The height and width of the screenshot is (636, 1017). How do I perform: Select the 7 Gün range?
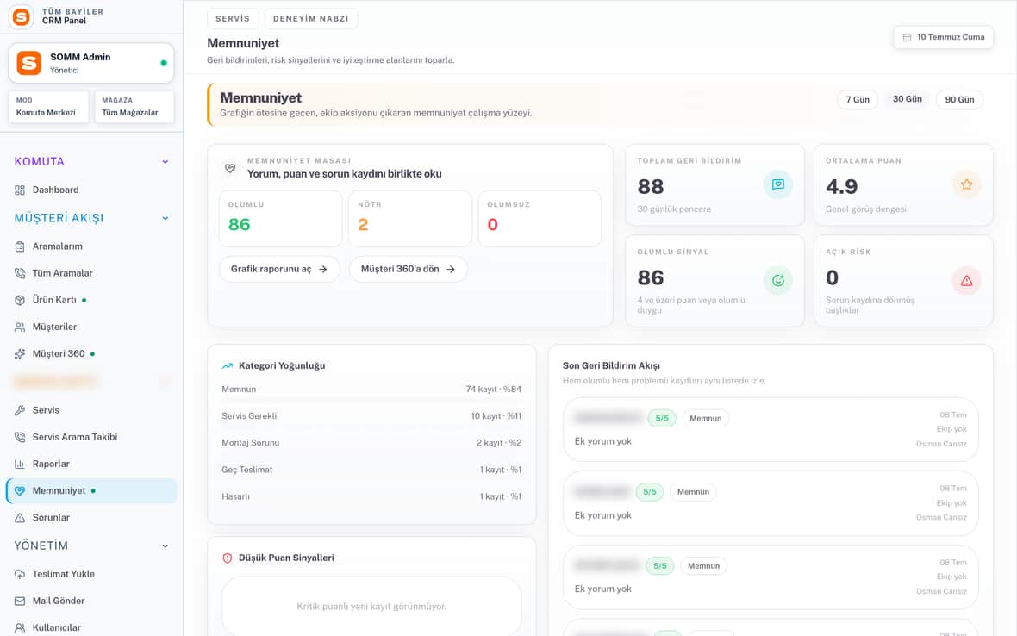[x=858, y=99]
